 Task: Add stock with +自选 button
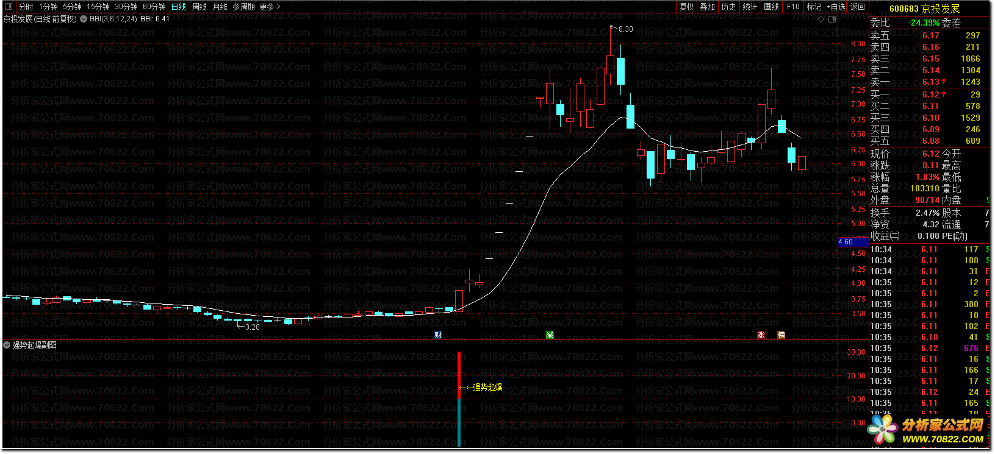836,7
